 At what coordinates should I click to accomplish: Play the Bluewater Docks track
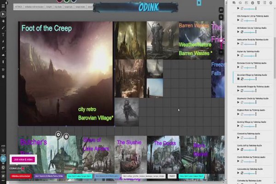(238, 102)
